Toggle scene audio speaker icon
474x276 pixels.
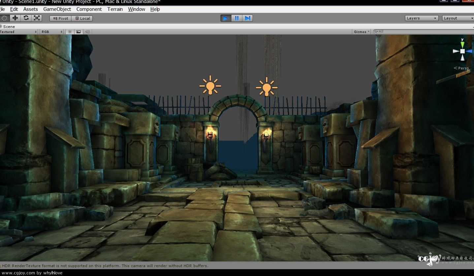coord(87,32)
